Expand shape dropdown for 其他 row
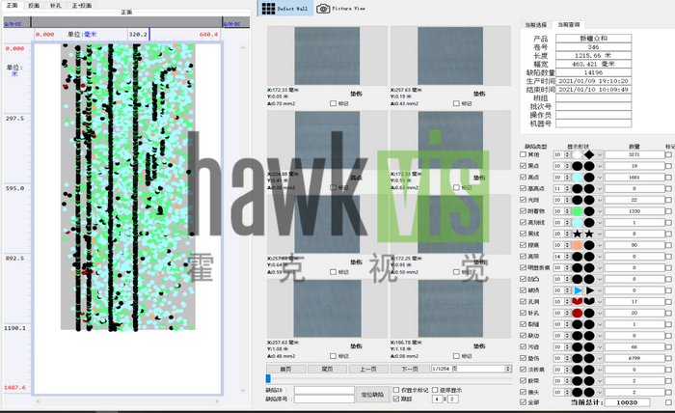 600,154
